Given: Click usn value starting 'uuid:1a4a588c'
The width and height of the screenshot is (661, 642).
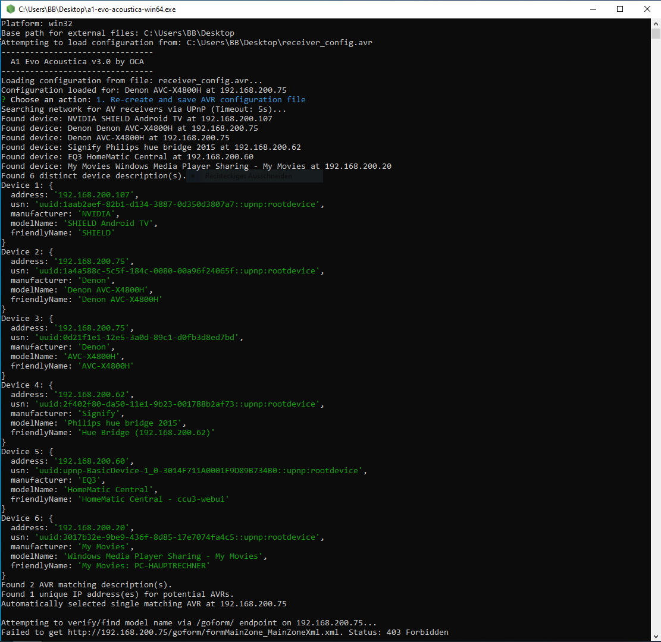Looking at the screenshot, I should [x=177, y=271].
